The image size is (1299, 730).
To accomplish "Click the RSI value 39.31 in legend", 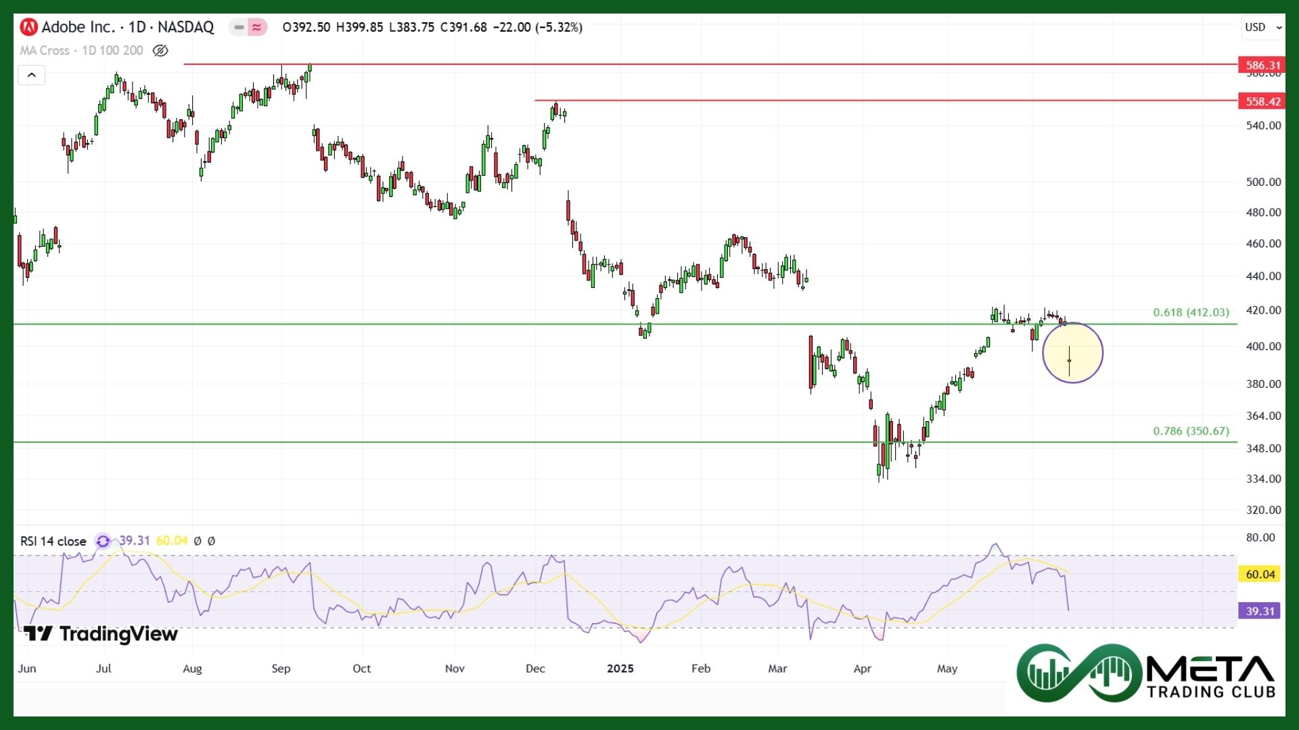I will pos(135,541).
